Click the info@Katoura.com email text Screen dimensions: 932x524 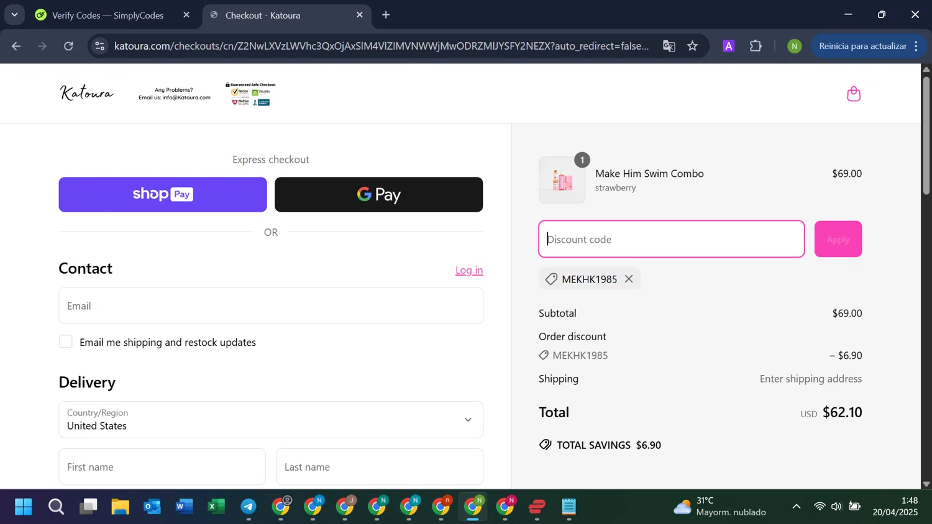pyautogui.click(x=186, y=97)
